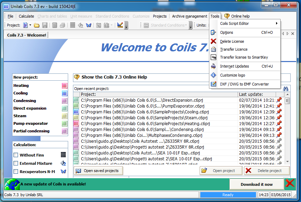
Task: Click the ruler and pencil drawing toolbar icon
Action: 120,25
